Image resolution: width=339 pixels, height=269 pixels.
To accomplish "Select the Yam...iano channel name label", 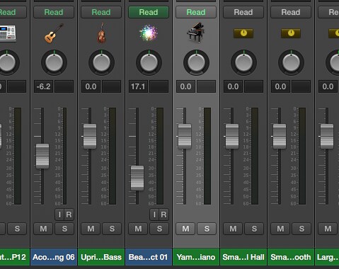I will (x=196, y=257).
